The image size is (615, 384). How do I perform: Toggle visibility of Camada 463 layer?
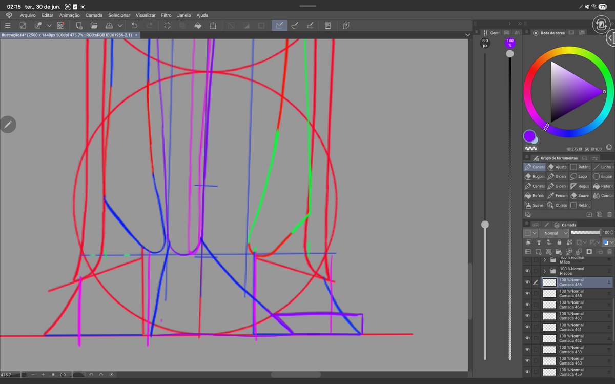527,316
